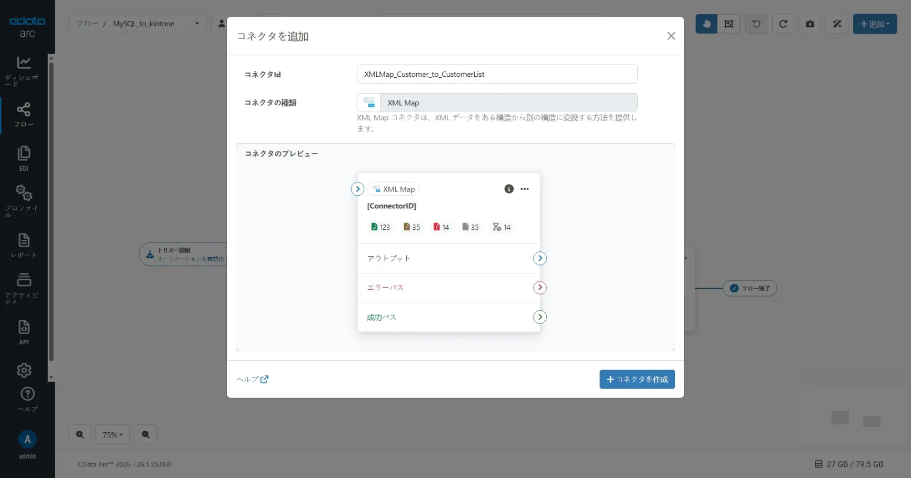The height and width of the screenshot is (478, 911).
Task: Click the エラーパス port arrow
Action: coord(540,288)
